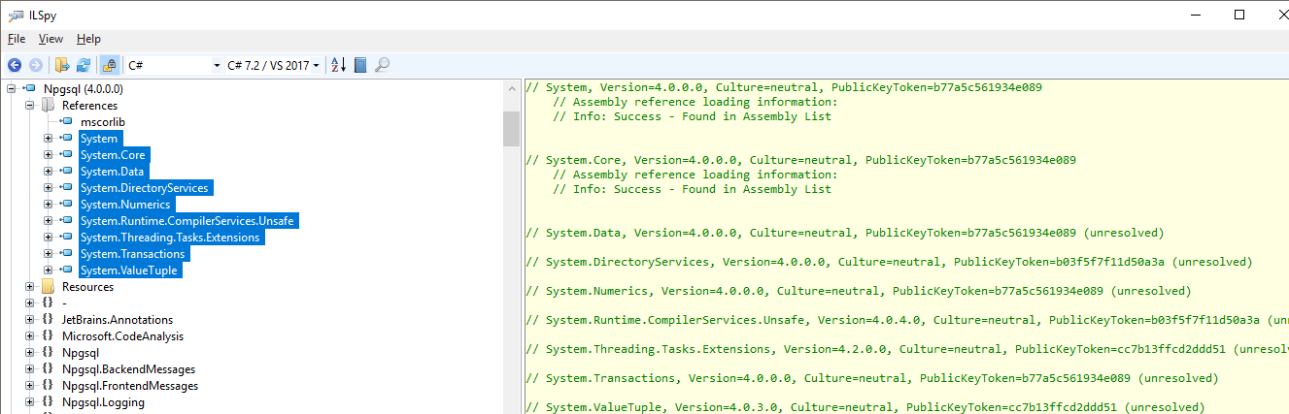
Task: Expand the JetBrains.Annotations namespace
Action: click(x=29, y=320)
